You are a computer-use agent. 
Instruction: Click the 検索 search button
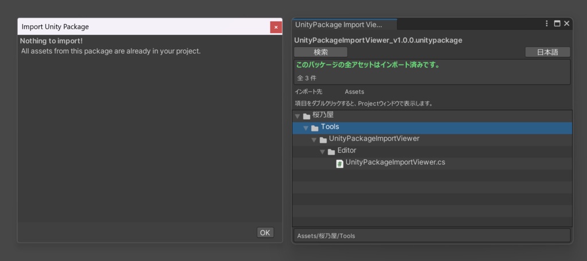click(320, 52)
